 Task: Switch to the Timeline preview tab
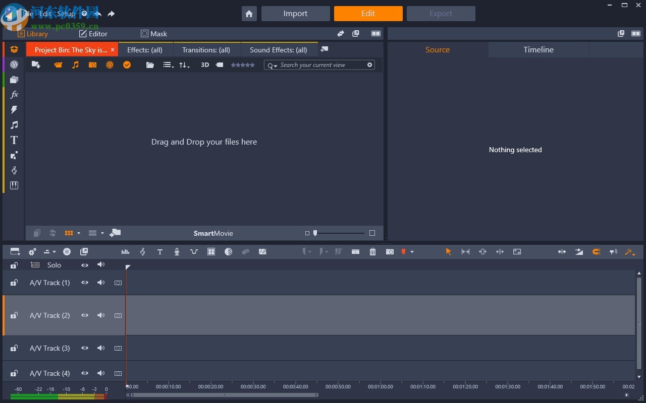click(x=538, y=49)
